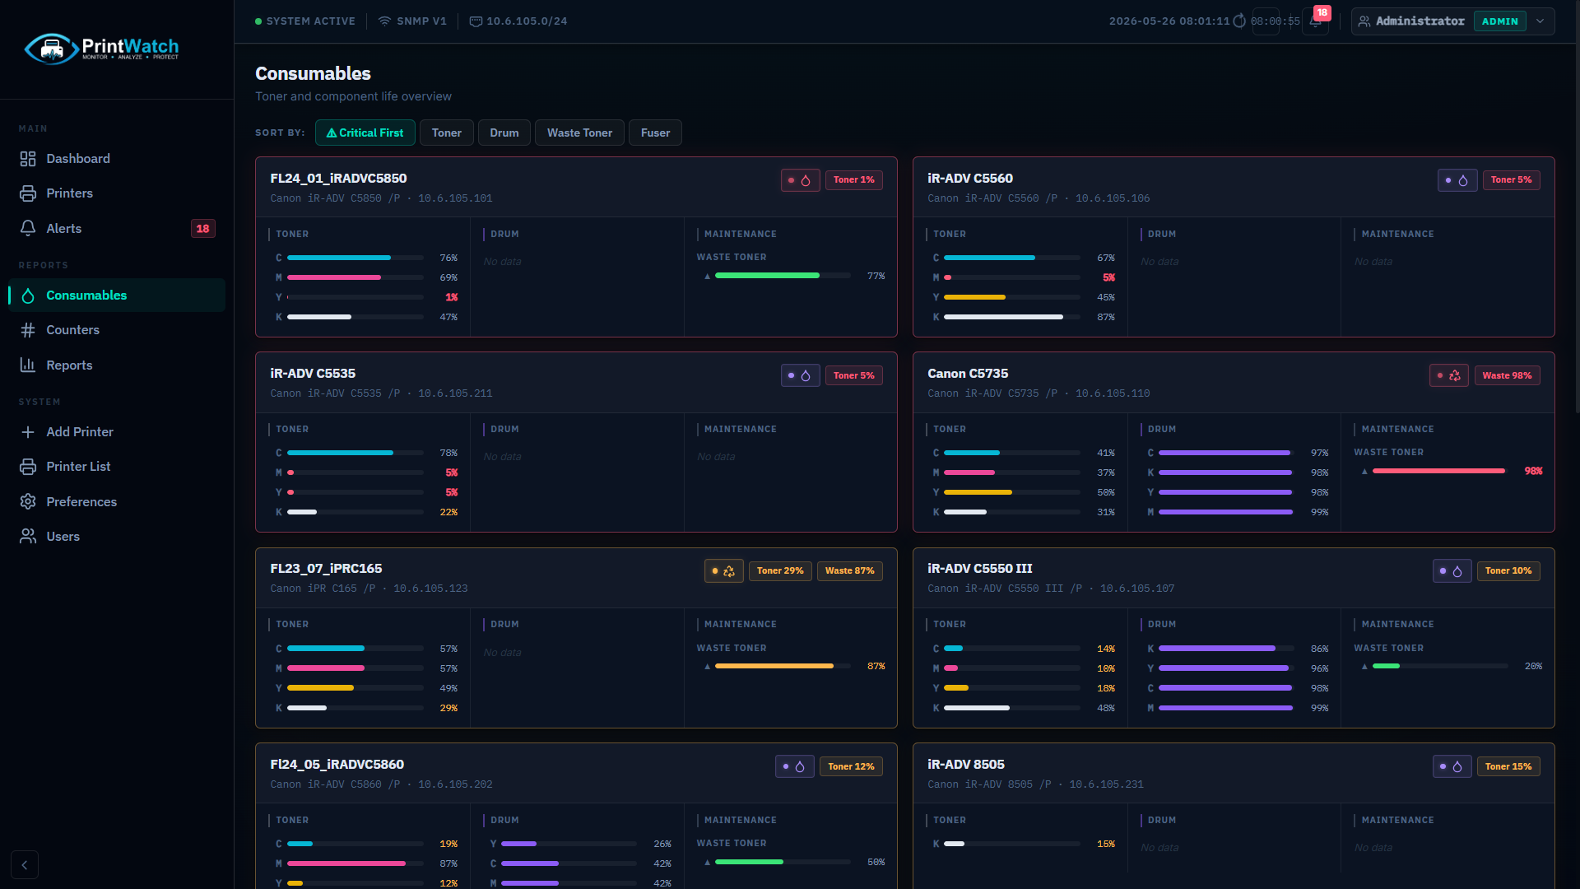Click the timestamp '2026-05-26 08:01:11'
Image resolution: width=1580 pixels, height=889 pixels.
(1169, 21)
